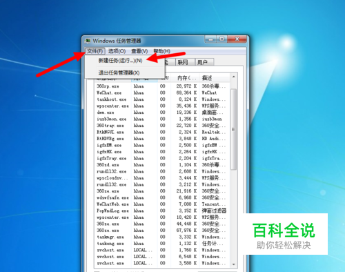345x272 pixels.
Task: Select the 360sd.exe process
Action: click(x=108, y=165)
